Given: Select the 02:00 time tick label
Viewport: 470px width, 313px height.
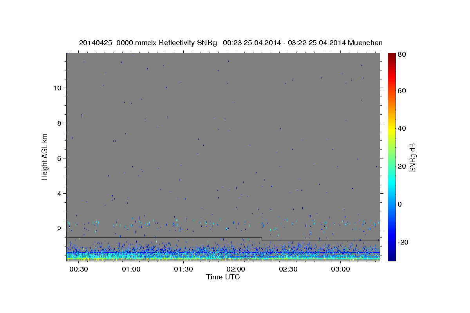Looking at the screenshot, I should 236,270.
